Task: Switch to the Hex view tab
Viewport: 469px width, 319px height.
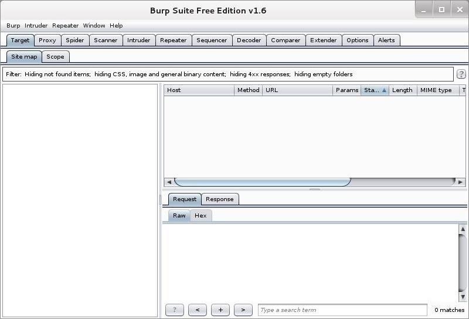Action: click(200, 215)
